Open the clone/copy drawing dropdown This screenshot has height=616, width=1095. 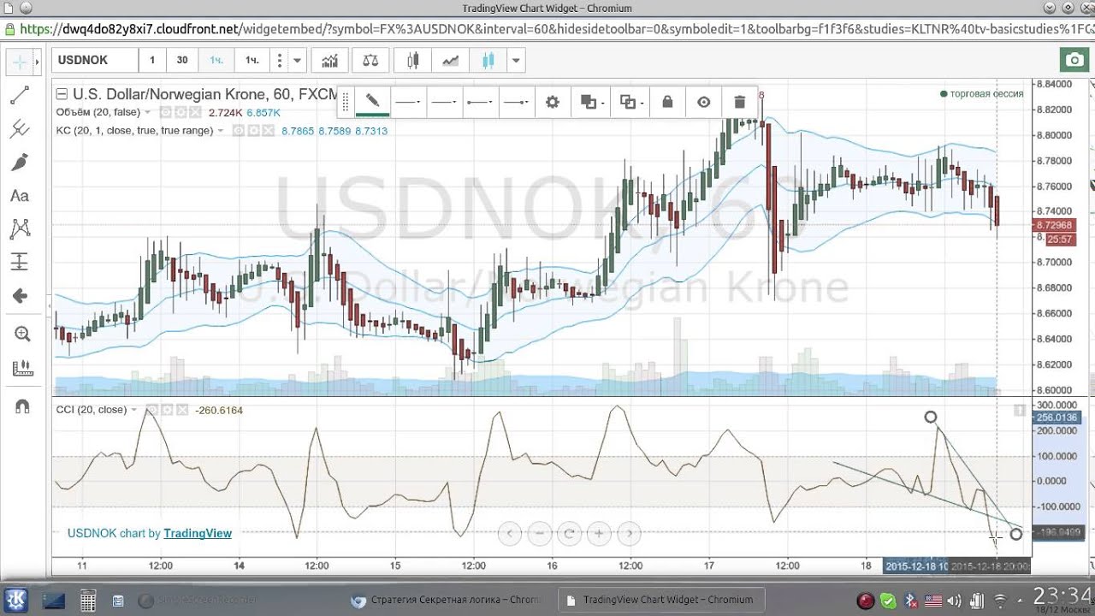pyautogui.click(x=631, y=102)
